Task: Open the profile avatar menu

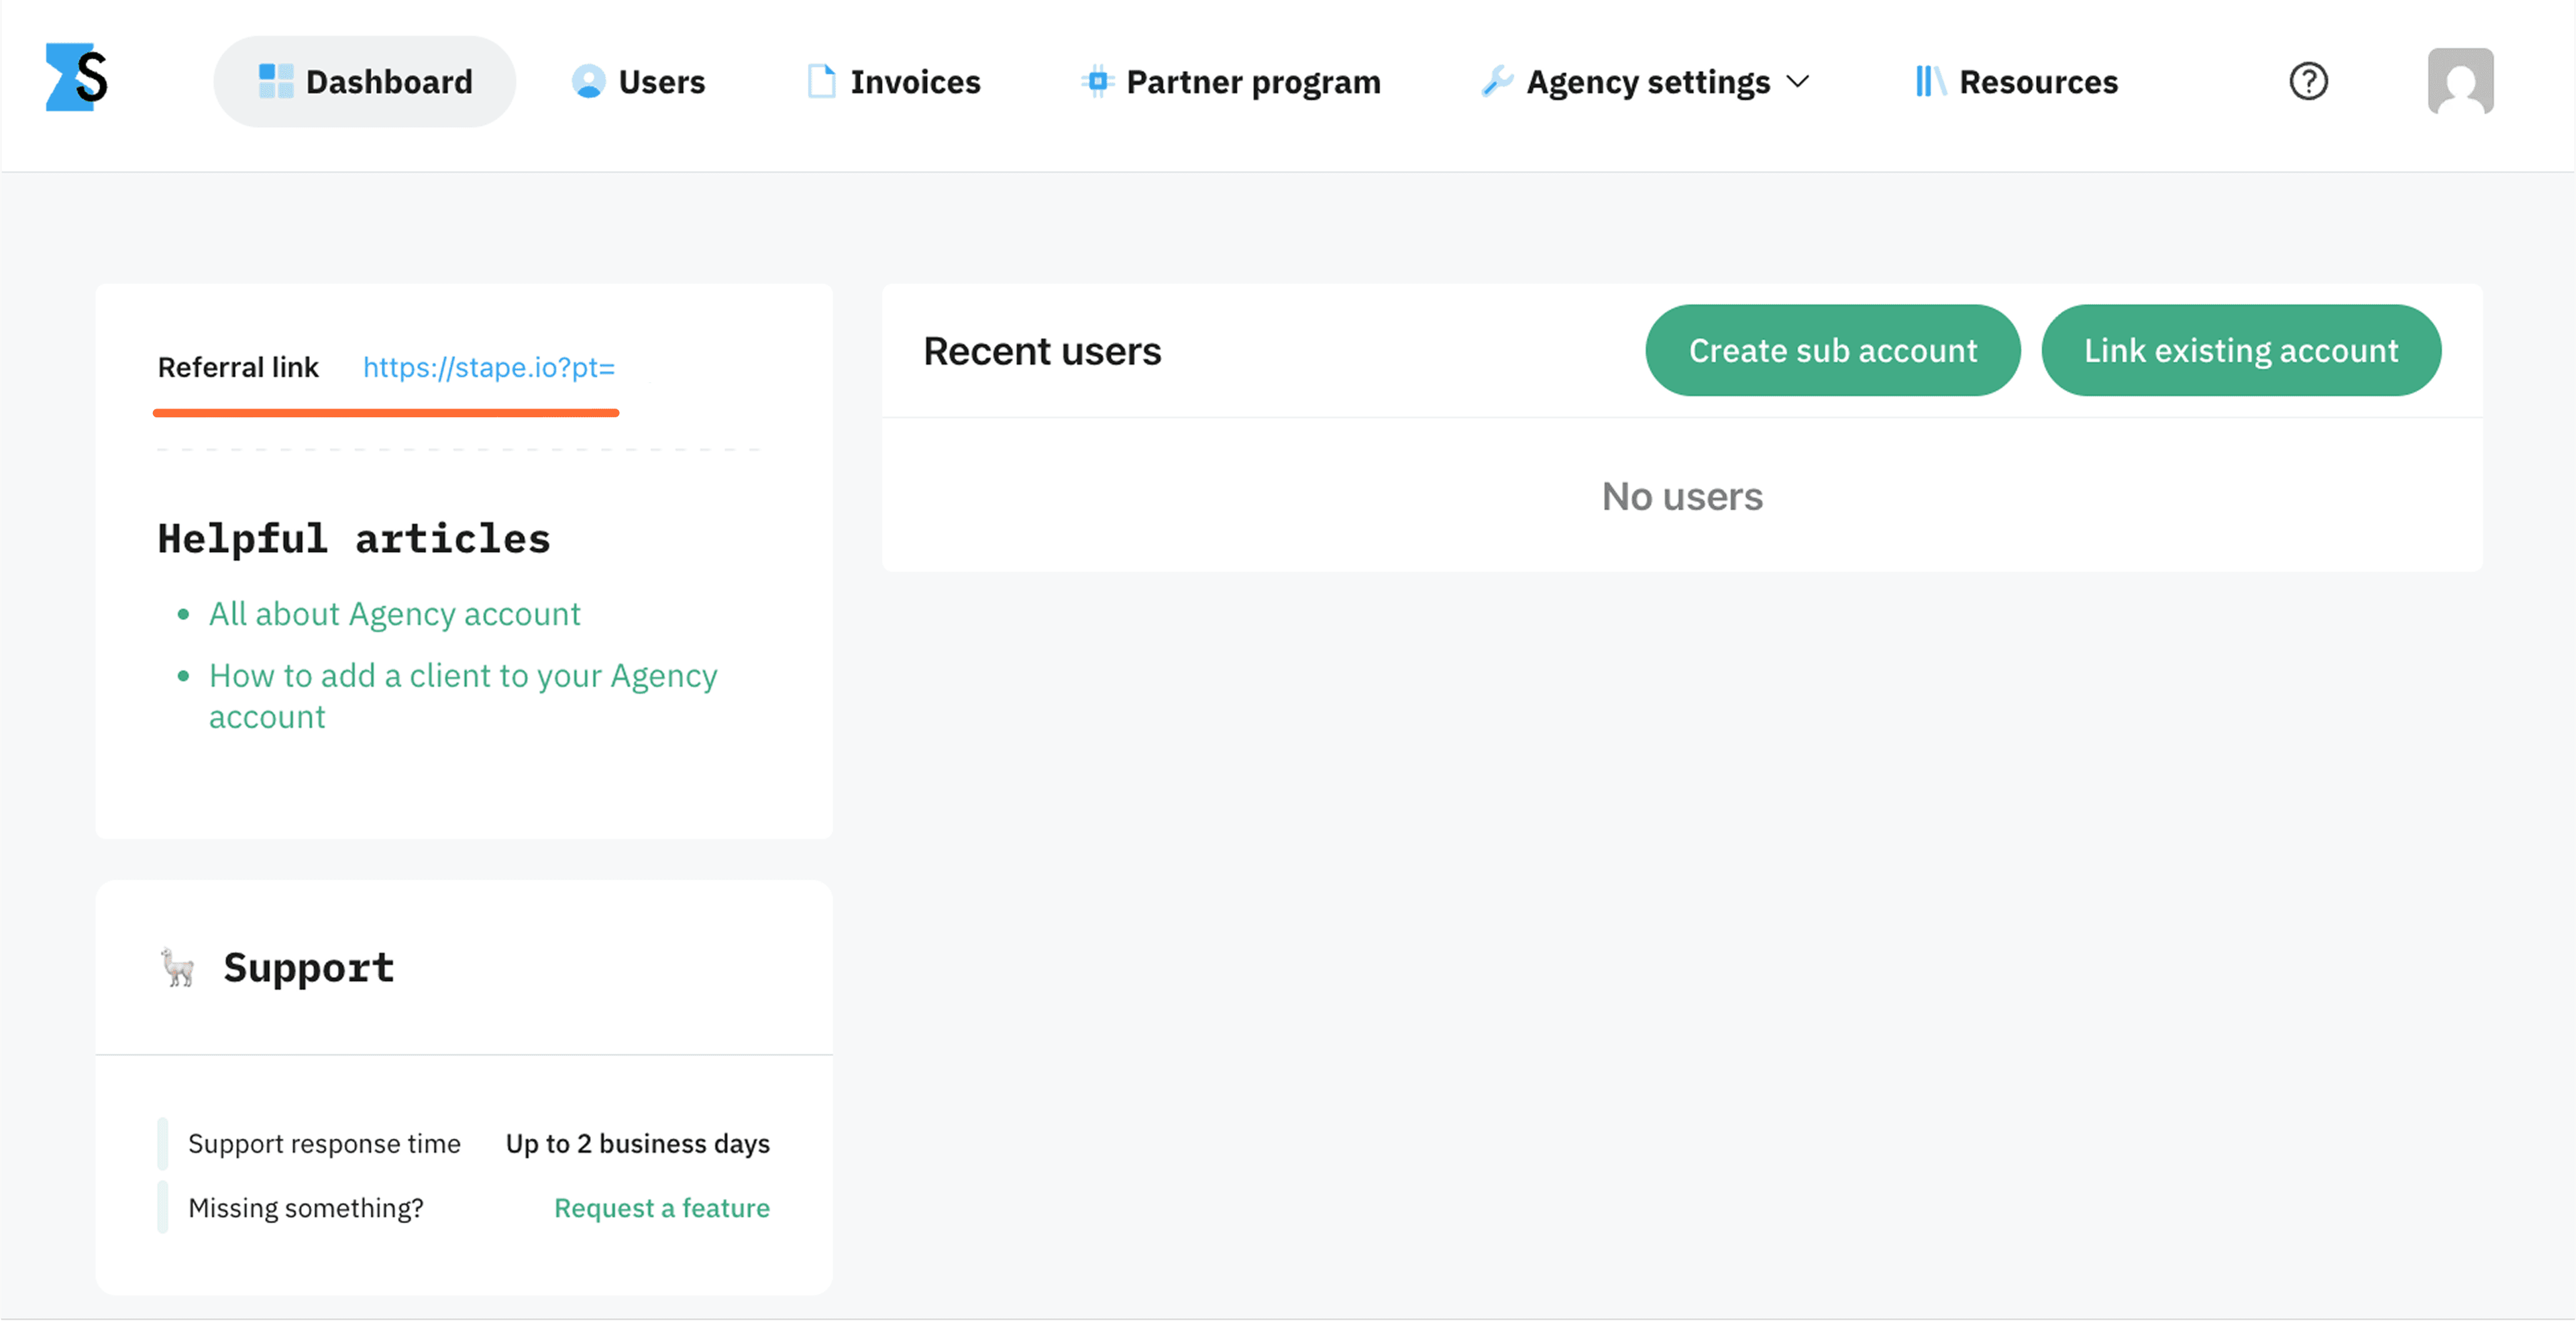Action: 2460,81
